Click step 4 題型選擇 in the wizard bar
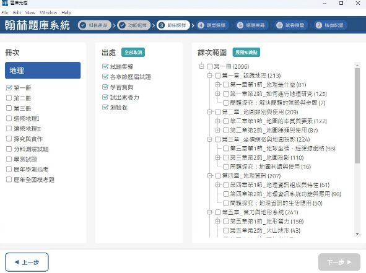Viewport: 366px width, 273px height. click(212, 25)
